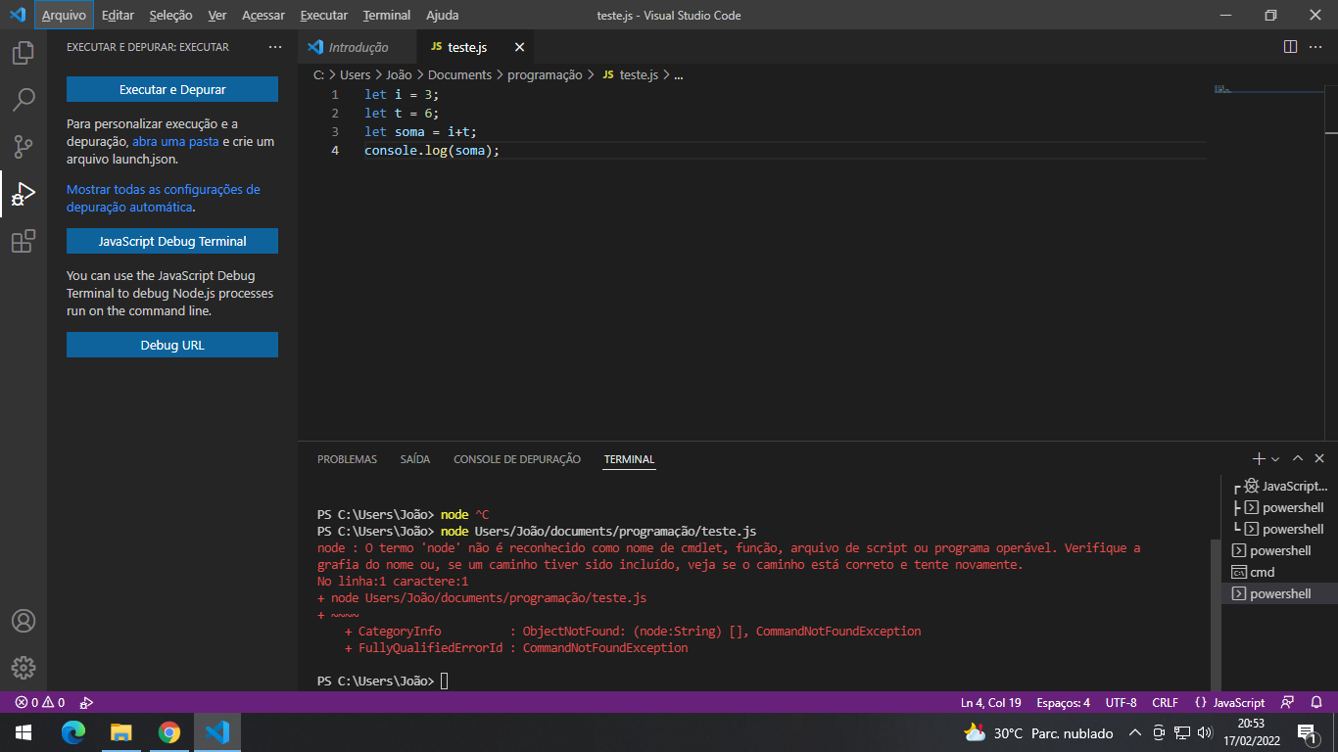
Task: Open the Executar menu
Action: coord(323,15)
